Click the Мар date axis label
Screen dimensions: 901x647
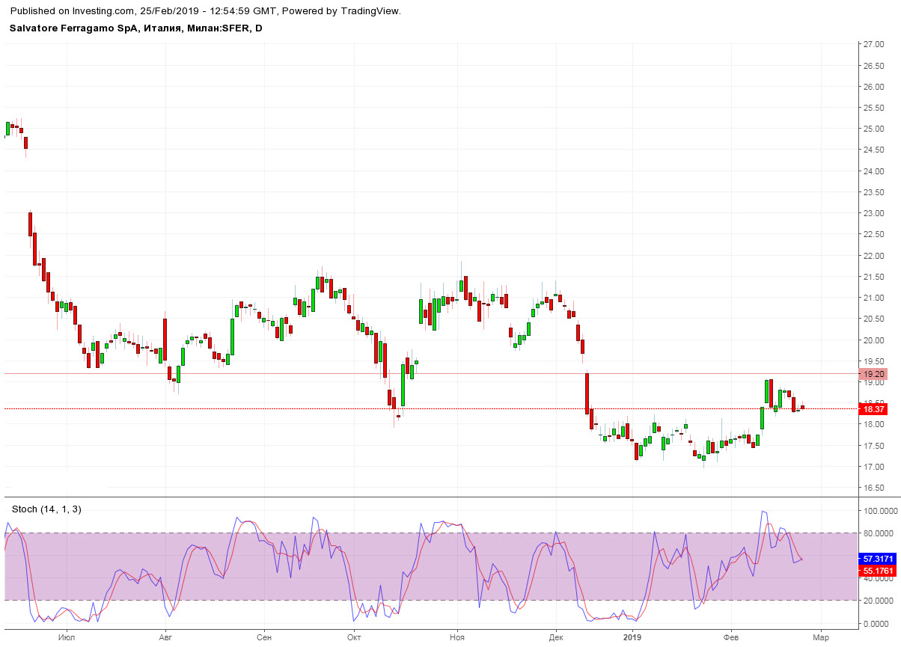click(x=821, y=638)
